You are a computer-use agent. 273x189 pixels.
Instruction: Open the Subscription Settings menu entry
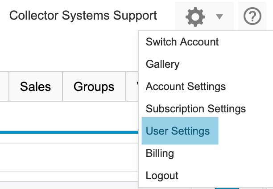click(195, 109)
